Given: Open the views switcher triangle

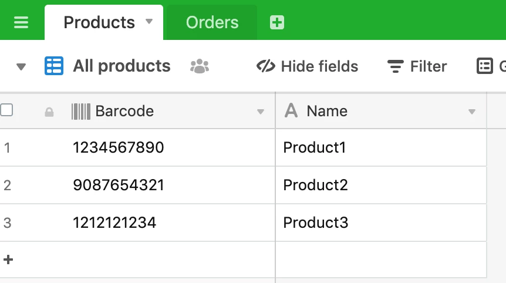Looking at the screenshot, I should pos(21,67).
